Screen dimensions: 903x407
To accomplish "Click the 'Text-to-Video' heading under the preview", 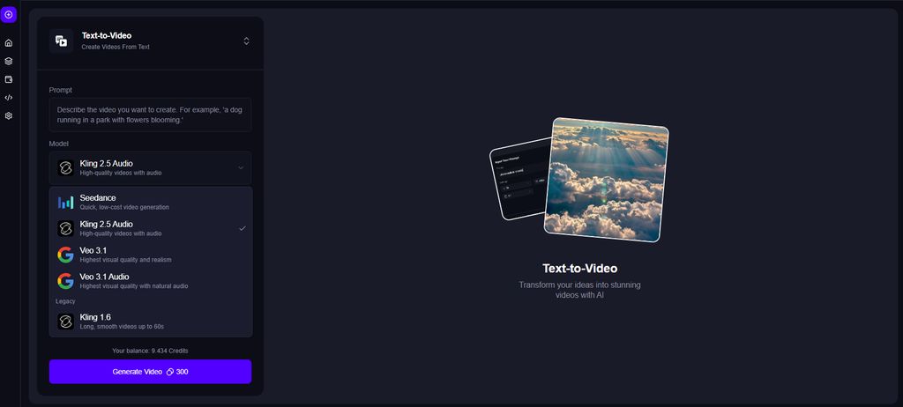I will point(580,269).
